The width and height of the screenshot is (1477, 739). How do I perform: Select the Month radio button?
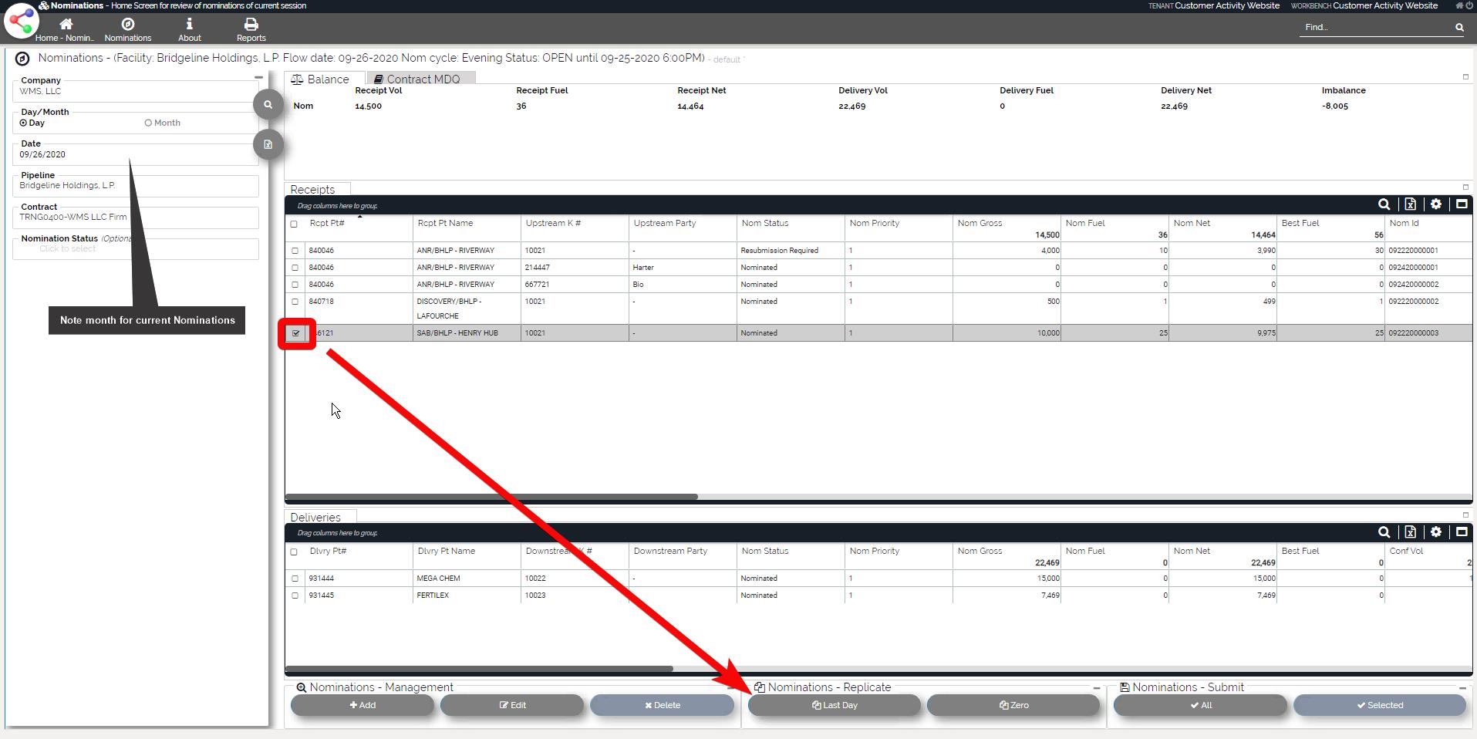[148, 123]
